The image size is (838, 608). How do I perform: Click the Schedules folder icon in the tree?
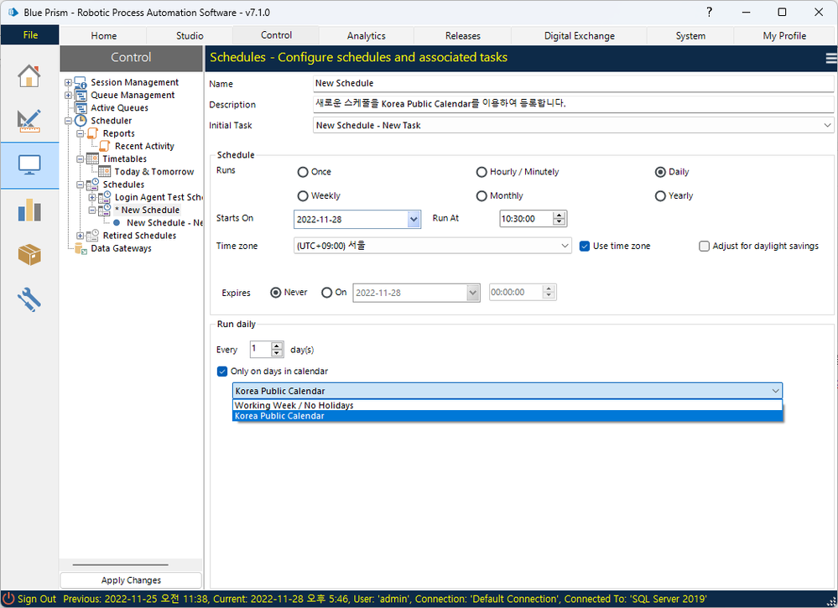point(93,184)
